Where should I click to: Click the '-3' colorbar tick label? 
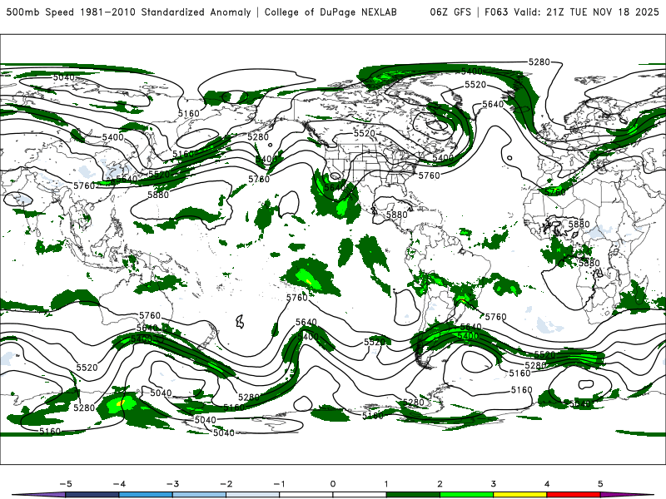click(172, 484)
